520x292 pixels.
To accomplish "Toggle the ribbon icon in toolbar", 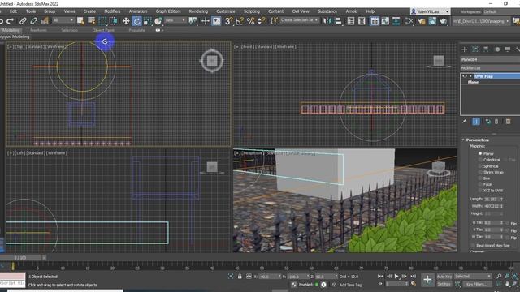I will click(x=375, y=21).
